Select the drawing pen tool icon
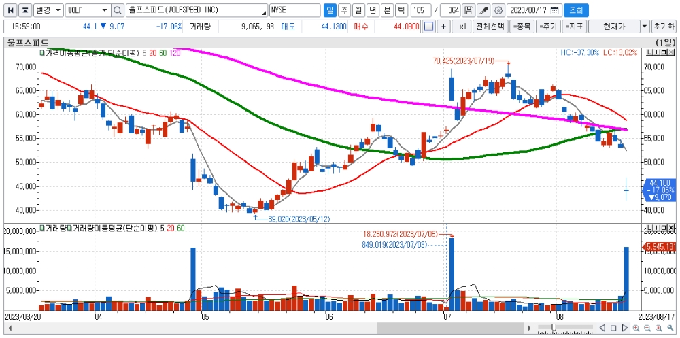Viewport: 680px width, 338px height. point(483,10)
